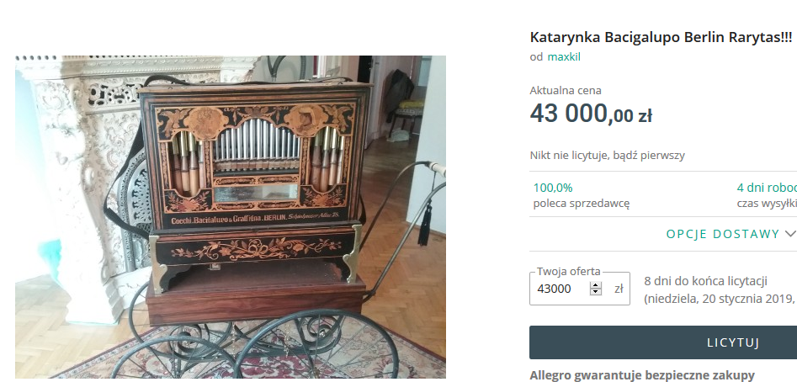The height and width of the screenshot is (382, 797).
Task: Click the 43 000,00 zł current price
Action: tap(591, 113)
